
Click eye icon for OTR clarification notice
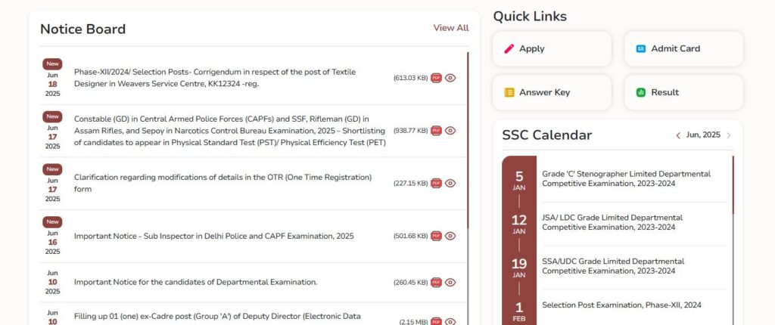pyautogui.click(x=450, y=183)
